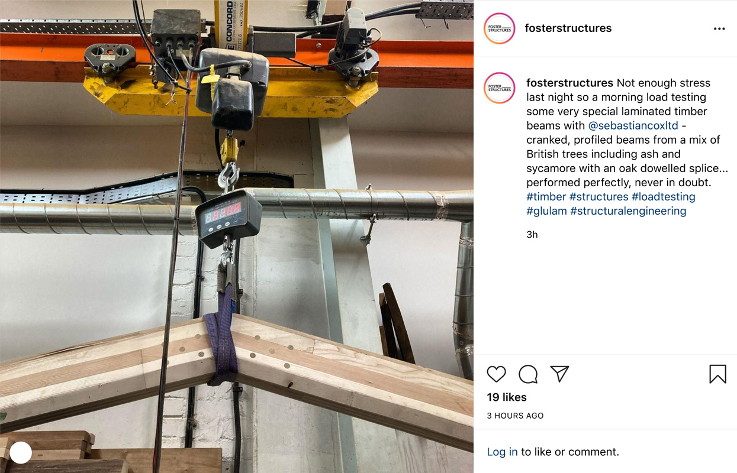Open the #structures hashtag

pyautogui.click(x=599, y=196)
